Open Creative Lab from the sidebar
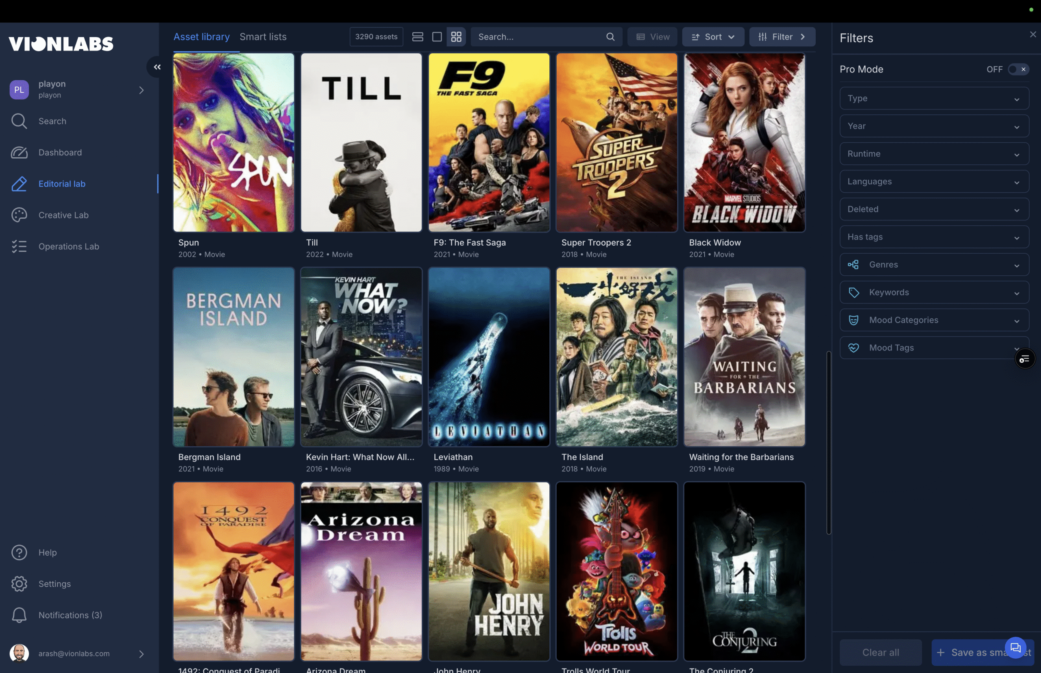The image size is (1041, 673). tap(63, 215)
